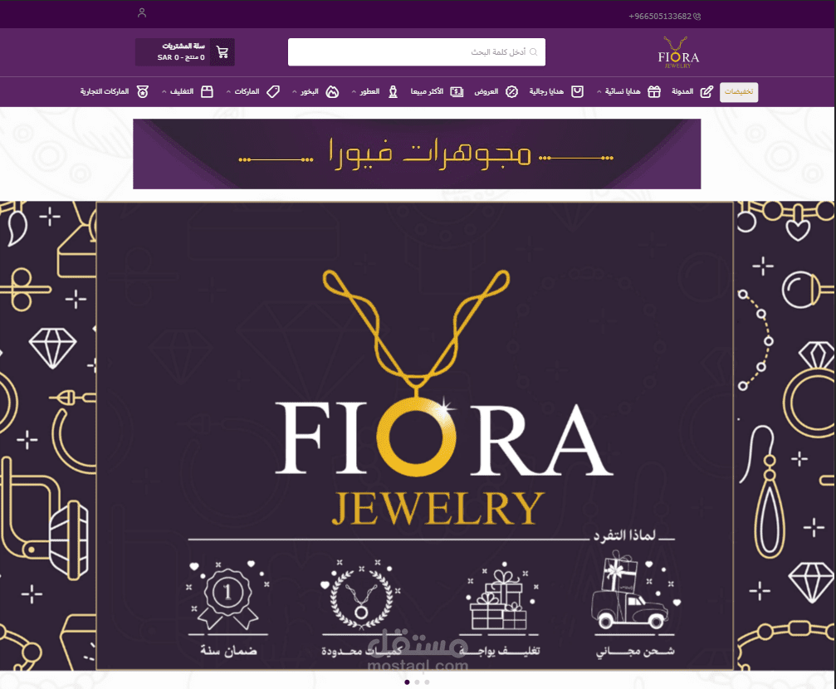836x689 pixels.
Task: Click the search input field
Action: coord(417,52)
